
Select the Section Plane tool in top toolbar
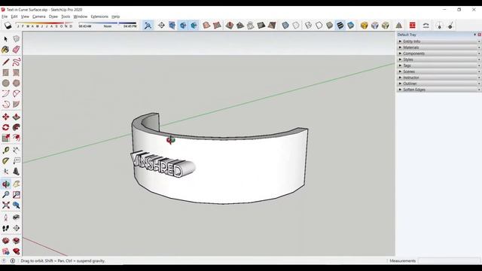click(161, 25)
